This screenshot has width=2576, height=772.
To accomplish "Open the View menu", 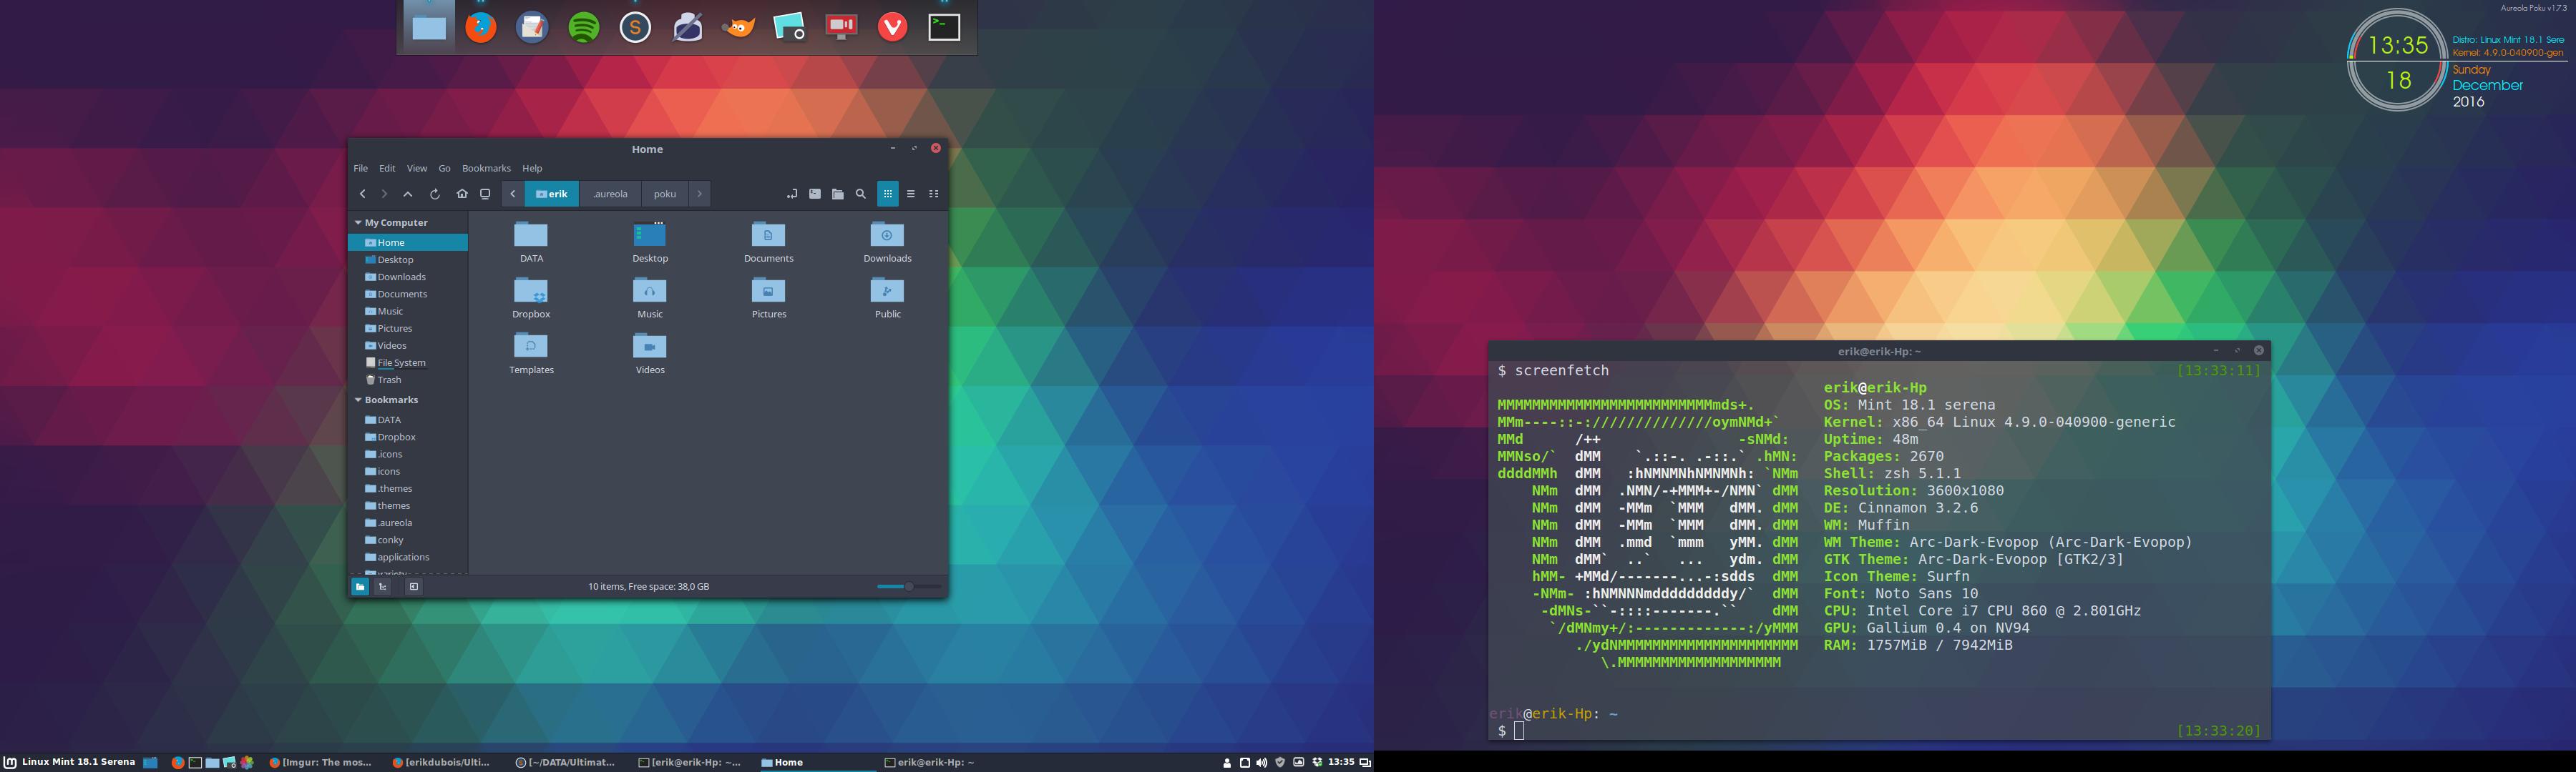I will click(x=417, y=168).
